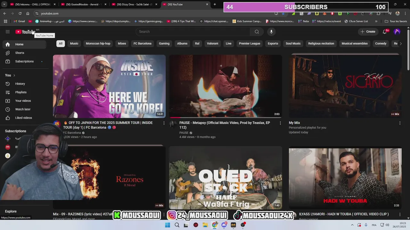Open the Here We Go To Kobe thumbnail
The image size is (410, 230).
[109, 86]
